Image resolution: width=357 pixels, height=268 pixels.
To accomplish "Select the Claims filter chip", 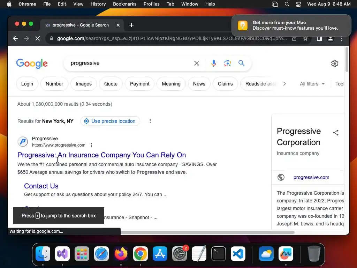I will [x=225, y=84].
